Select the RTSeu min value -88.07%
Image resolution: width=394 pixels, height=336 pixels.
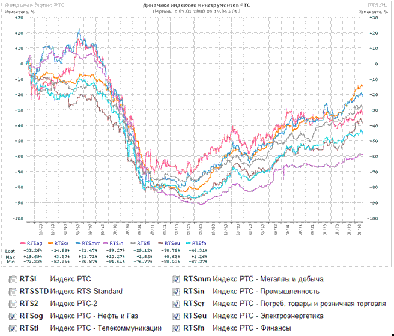pos(171,262)
